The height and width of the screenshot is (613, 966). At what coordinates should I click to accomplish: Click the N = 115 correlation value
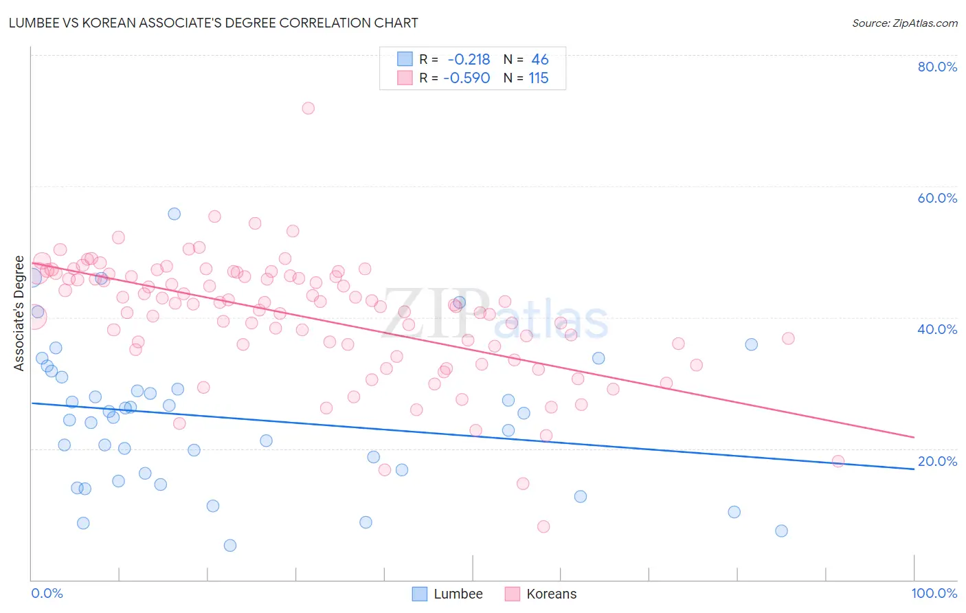(x=526, y=78)
